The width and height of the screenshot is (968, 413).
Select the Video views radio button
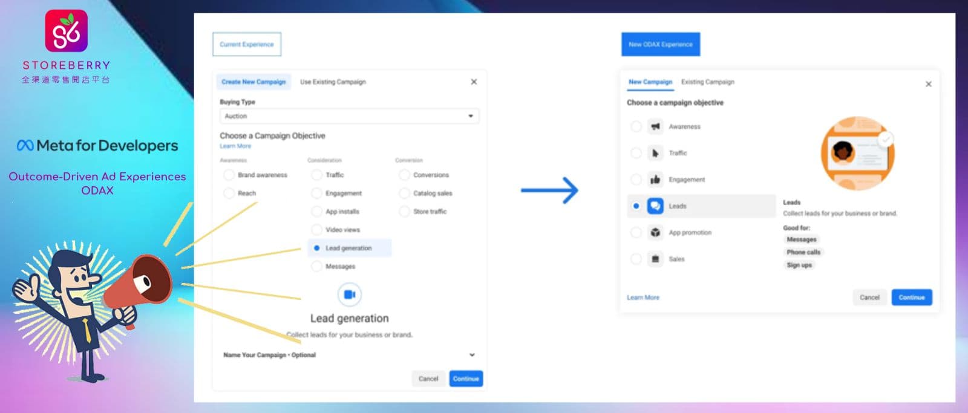tap(316, 230)
